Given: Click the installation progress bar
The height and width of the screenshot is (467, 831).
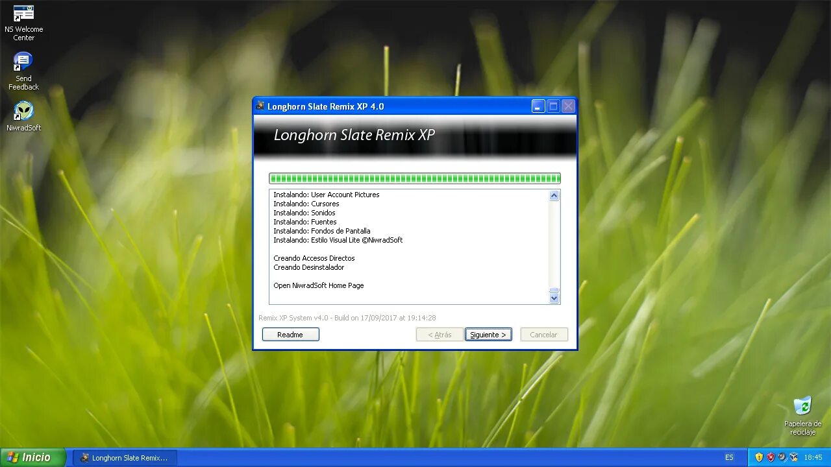Looking at the screenshot, I should pos(415,178).
